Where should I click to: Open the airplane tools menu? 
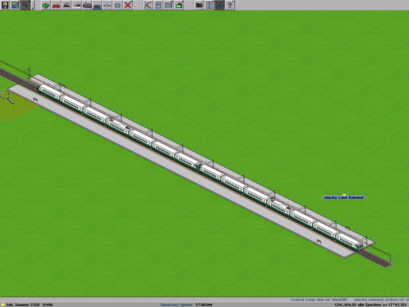[107, 5]
